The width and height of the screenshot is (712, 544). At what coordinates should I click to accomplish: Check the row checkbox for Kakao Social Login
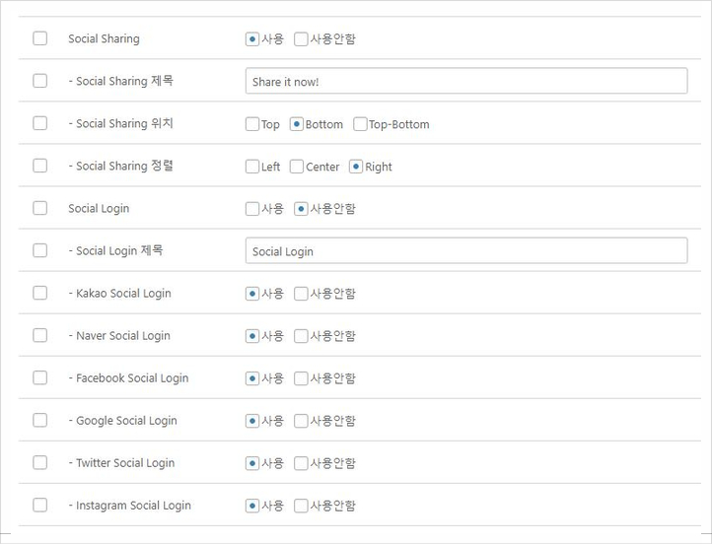tap(39, 293)
